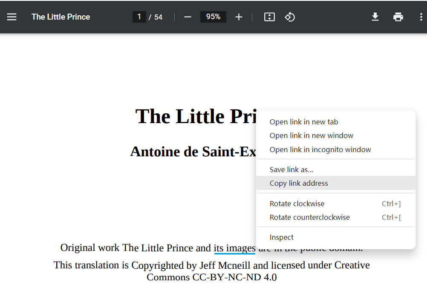Viewport: 427px width, 302px height.
Task: Select 'Copy link address'
Action: pyautogui.click(x=299, y=183)
